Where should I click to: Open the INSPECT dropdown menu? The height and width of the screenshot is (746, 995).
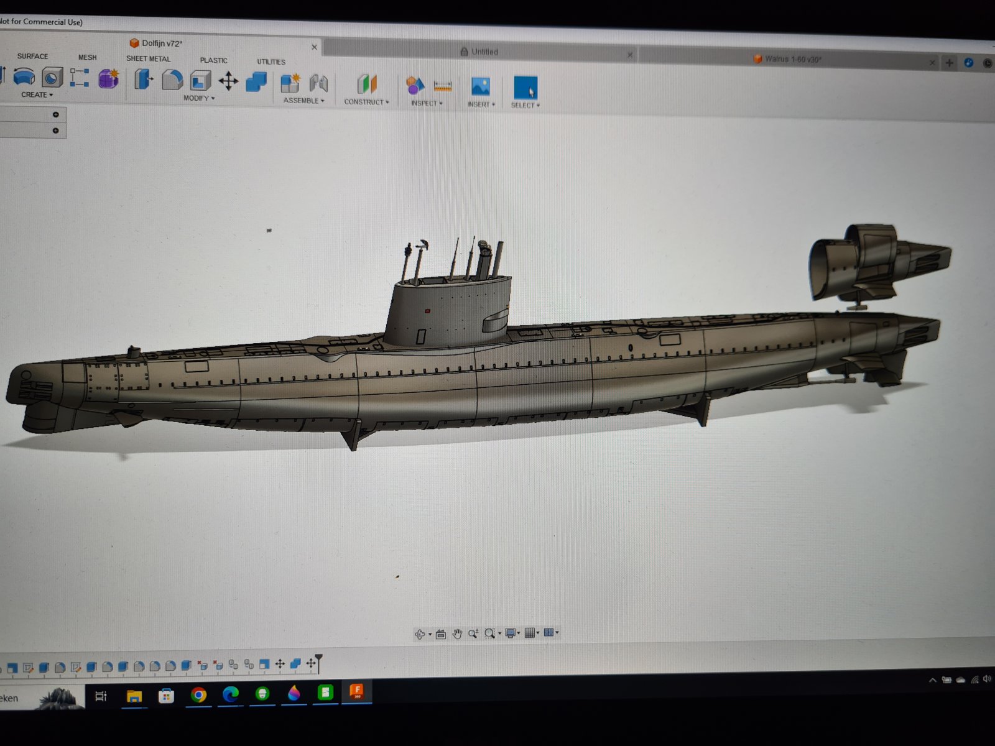[427, 103]
